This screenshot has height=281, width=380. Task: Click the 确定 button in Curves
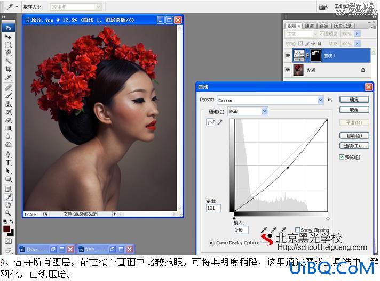(x=354, y=100)
